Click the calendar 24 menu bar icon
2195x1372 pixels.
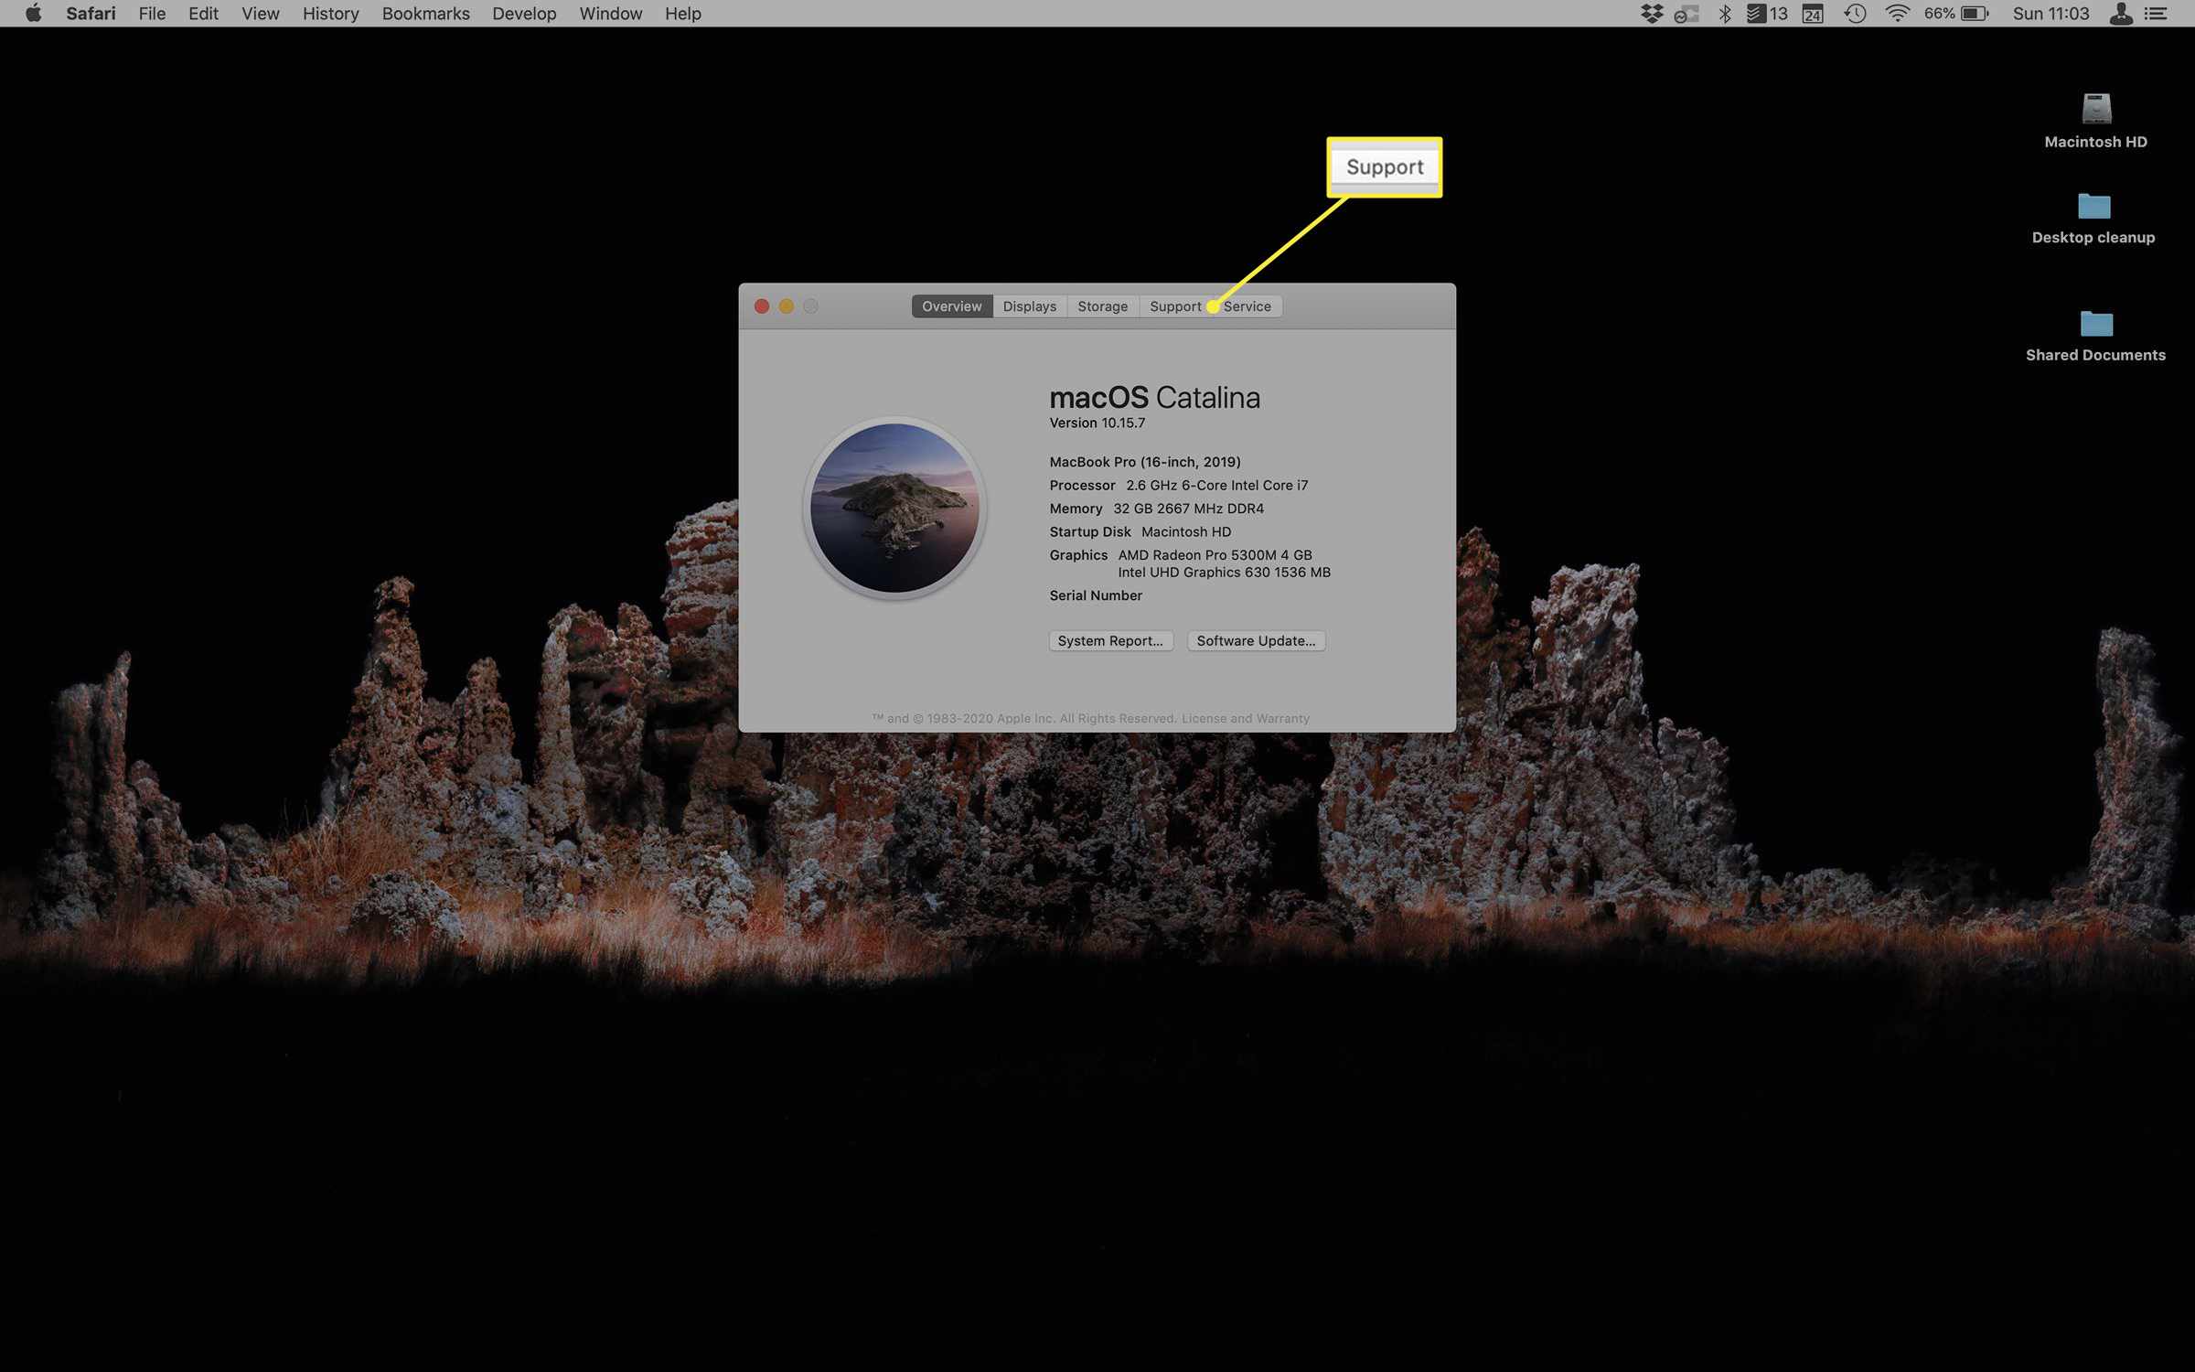pyautogui.click(x=1813, y=14)
